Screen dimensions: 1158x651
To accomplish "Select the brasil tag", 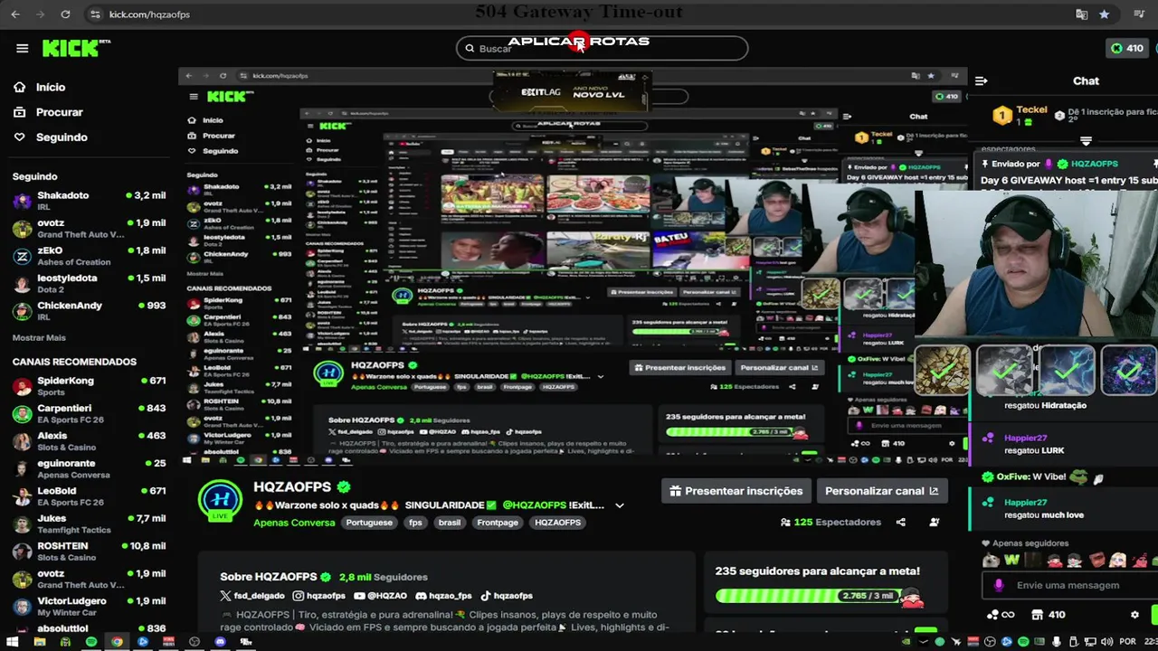I will pyautogui.click(x=450, y=523).
